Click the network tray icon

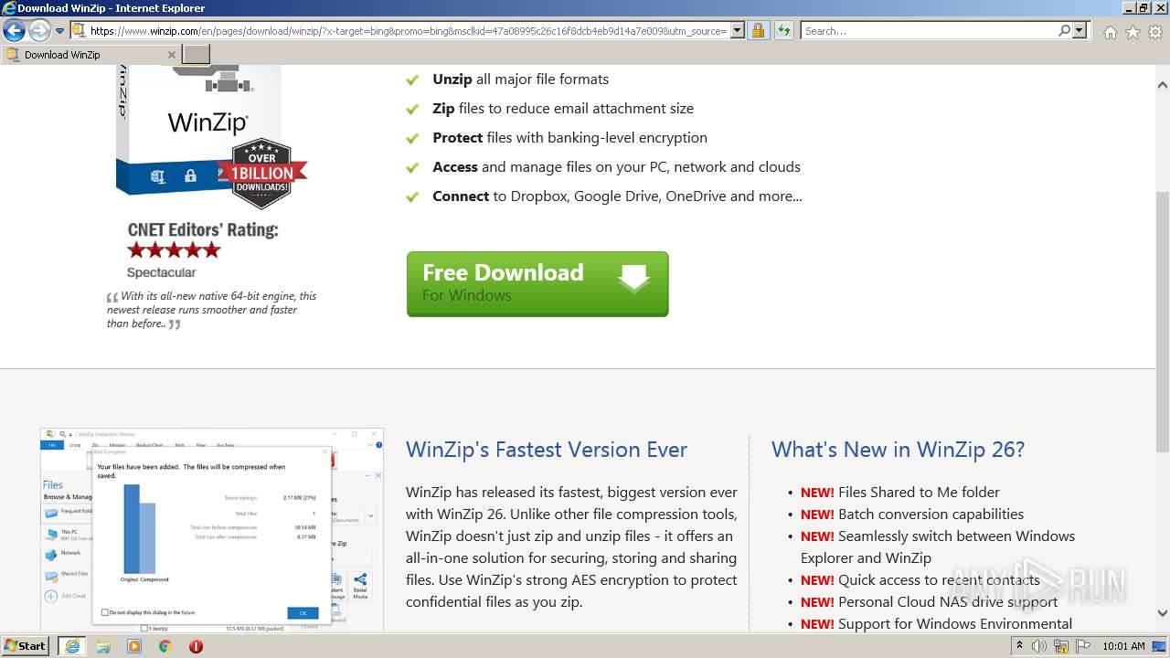click(x=1061, y=646)
